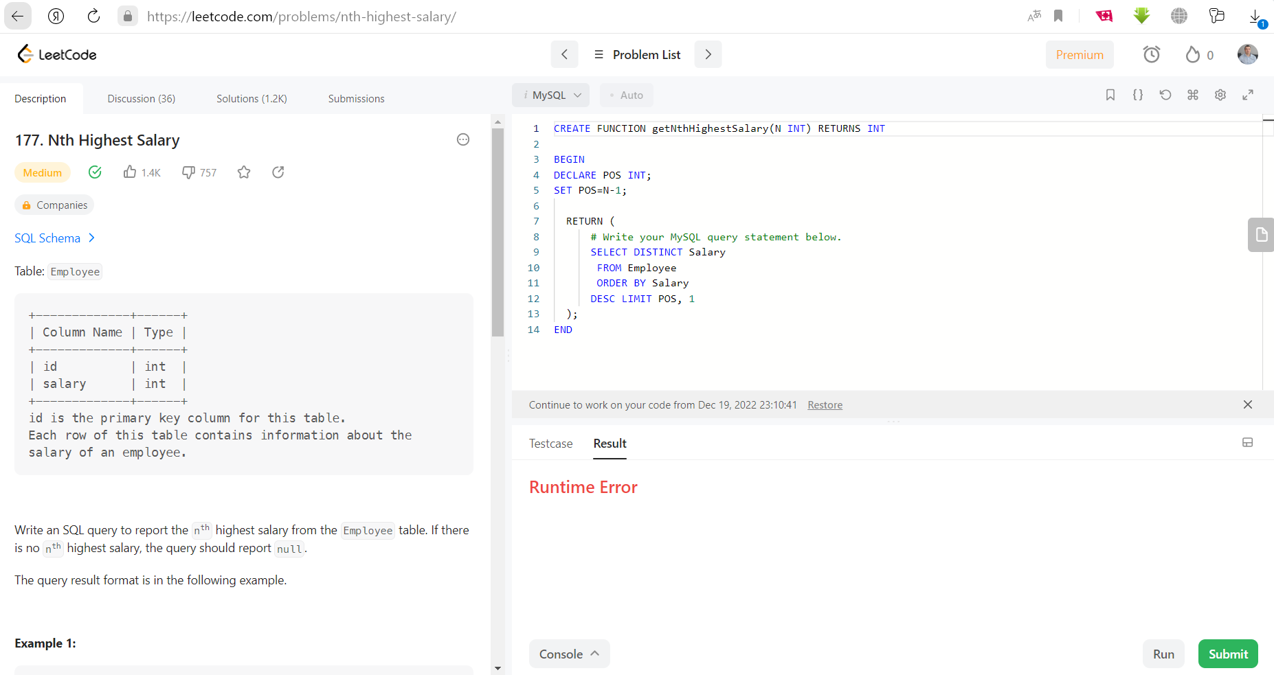Click the Employee table name tag
The height and width of the screenshot is (675, 1274).
75,272
